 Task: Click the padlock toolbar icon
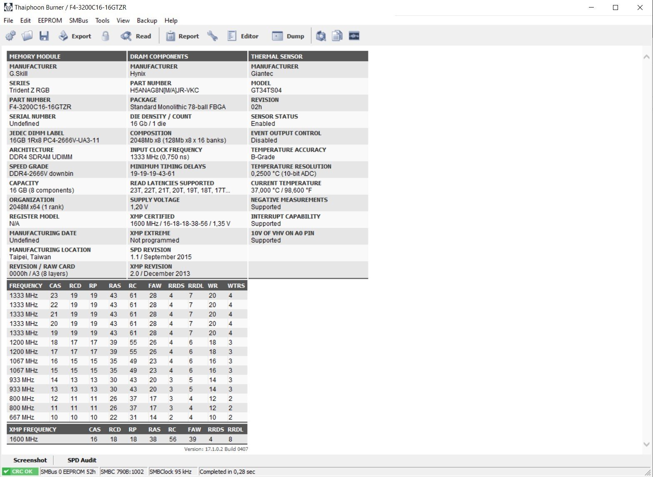click(105, 36)
